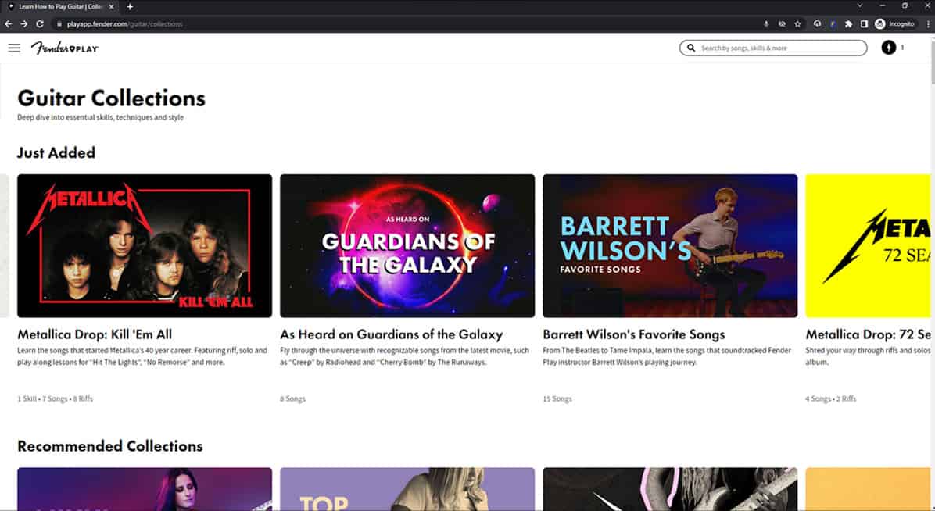The height and width of the screenshot is (511, 935).
Task: Click the "4 Songs • 2 Riffs" text
Action: (x=831, y=399)
